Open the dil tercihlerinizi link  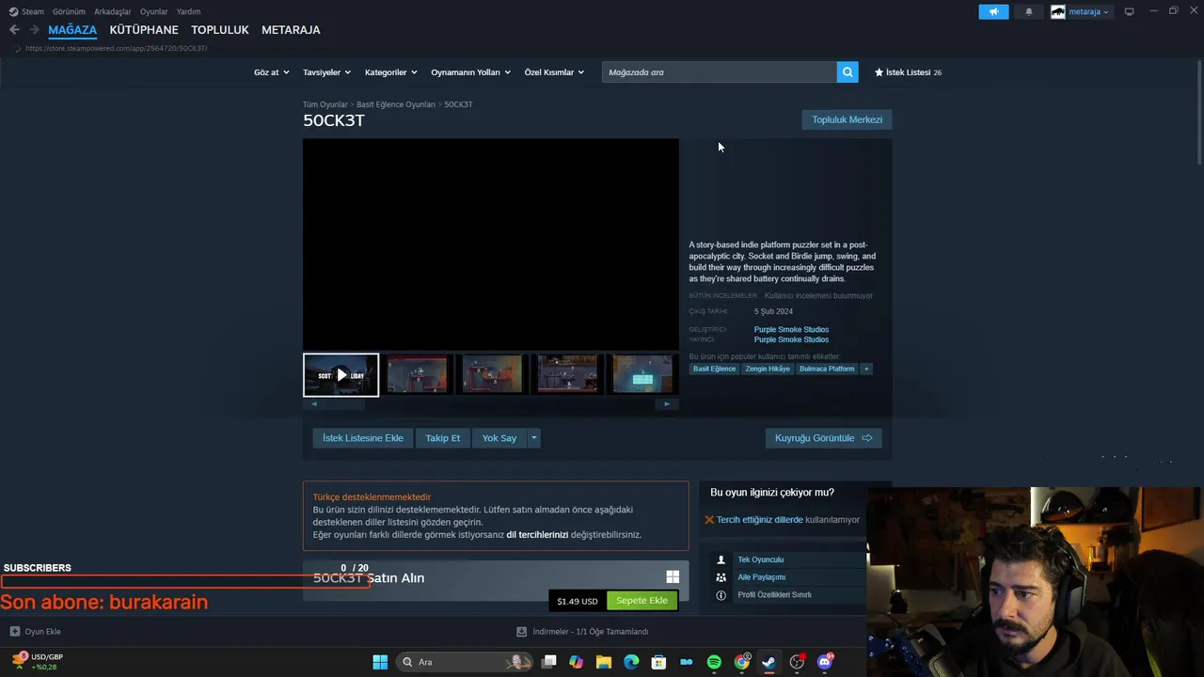tap(537, 534)
